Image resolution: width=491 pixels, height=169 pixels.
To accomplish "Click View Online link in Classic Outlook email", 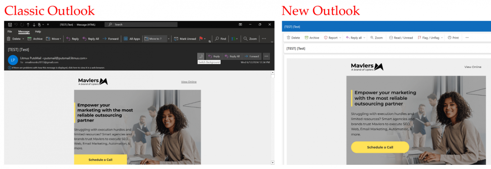I will [189, 82].
